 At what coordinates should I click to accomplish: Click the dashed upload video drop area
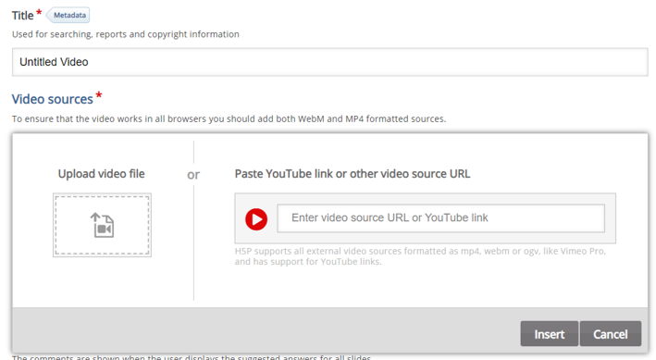[102, 225]
